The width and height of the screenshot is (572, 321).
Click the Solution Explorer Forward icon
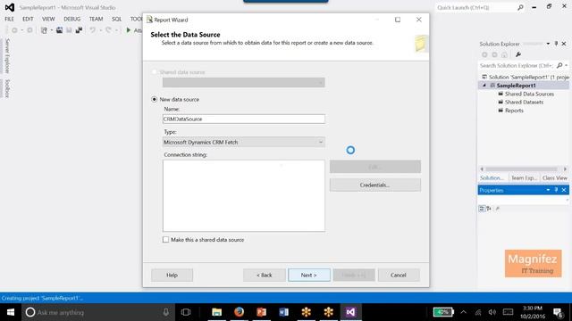point(494,54)
